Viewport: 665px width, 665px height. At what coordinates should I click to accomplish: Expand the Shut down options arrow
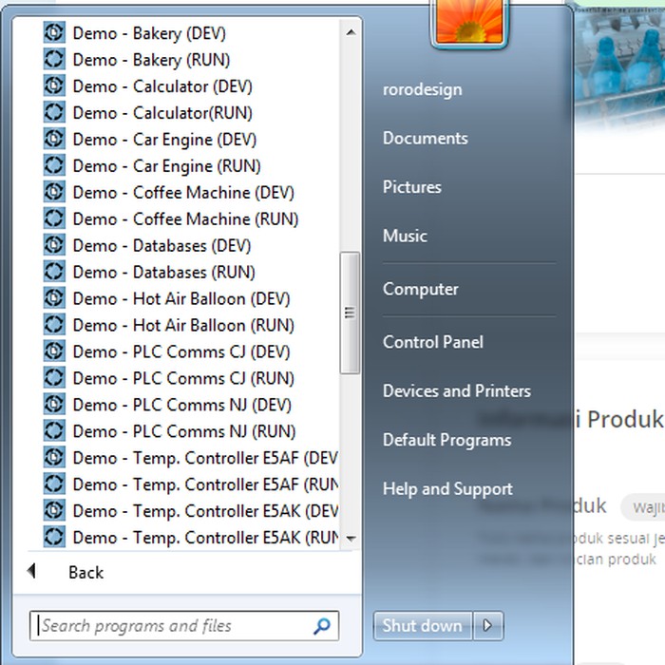click(488, 626)
